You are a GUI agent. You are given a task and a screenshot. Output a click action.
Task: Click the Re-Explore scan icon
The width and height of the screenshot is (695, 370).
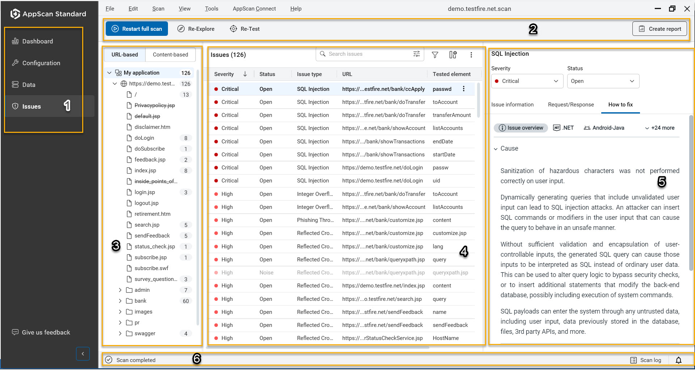pos(181,29)
